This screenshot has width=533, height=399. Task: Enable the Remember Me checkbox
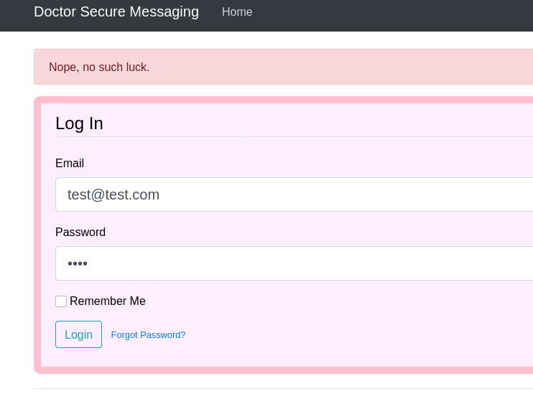click(x=61, y=301)
